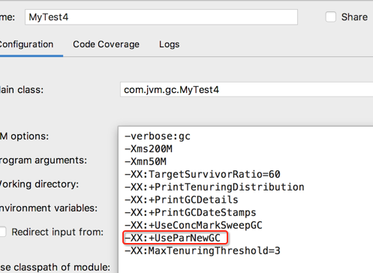The width and height of the screenshot is (373, 273).
Task: Click the -XX:+PrintGCDetails line
Action: [182, 199]
